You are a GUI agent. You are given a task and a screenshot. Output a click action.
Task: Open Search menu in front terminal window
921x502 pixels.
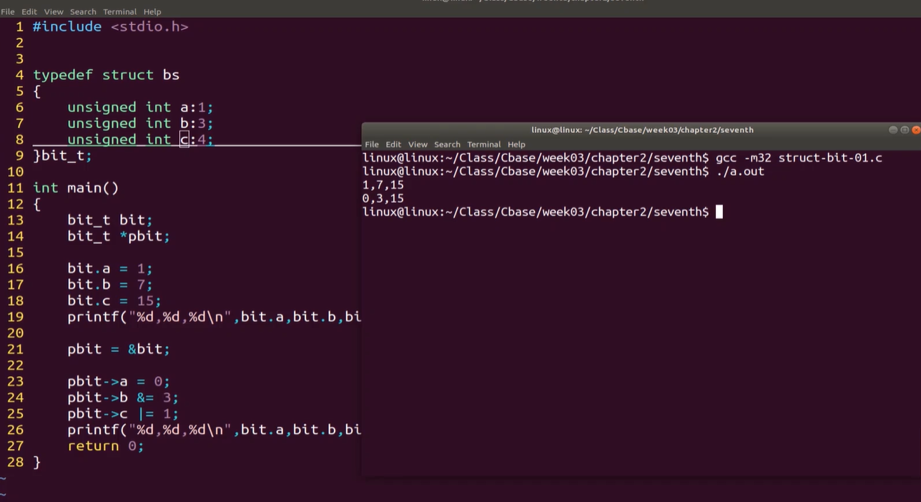pos(447,144)
